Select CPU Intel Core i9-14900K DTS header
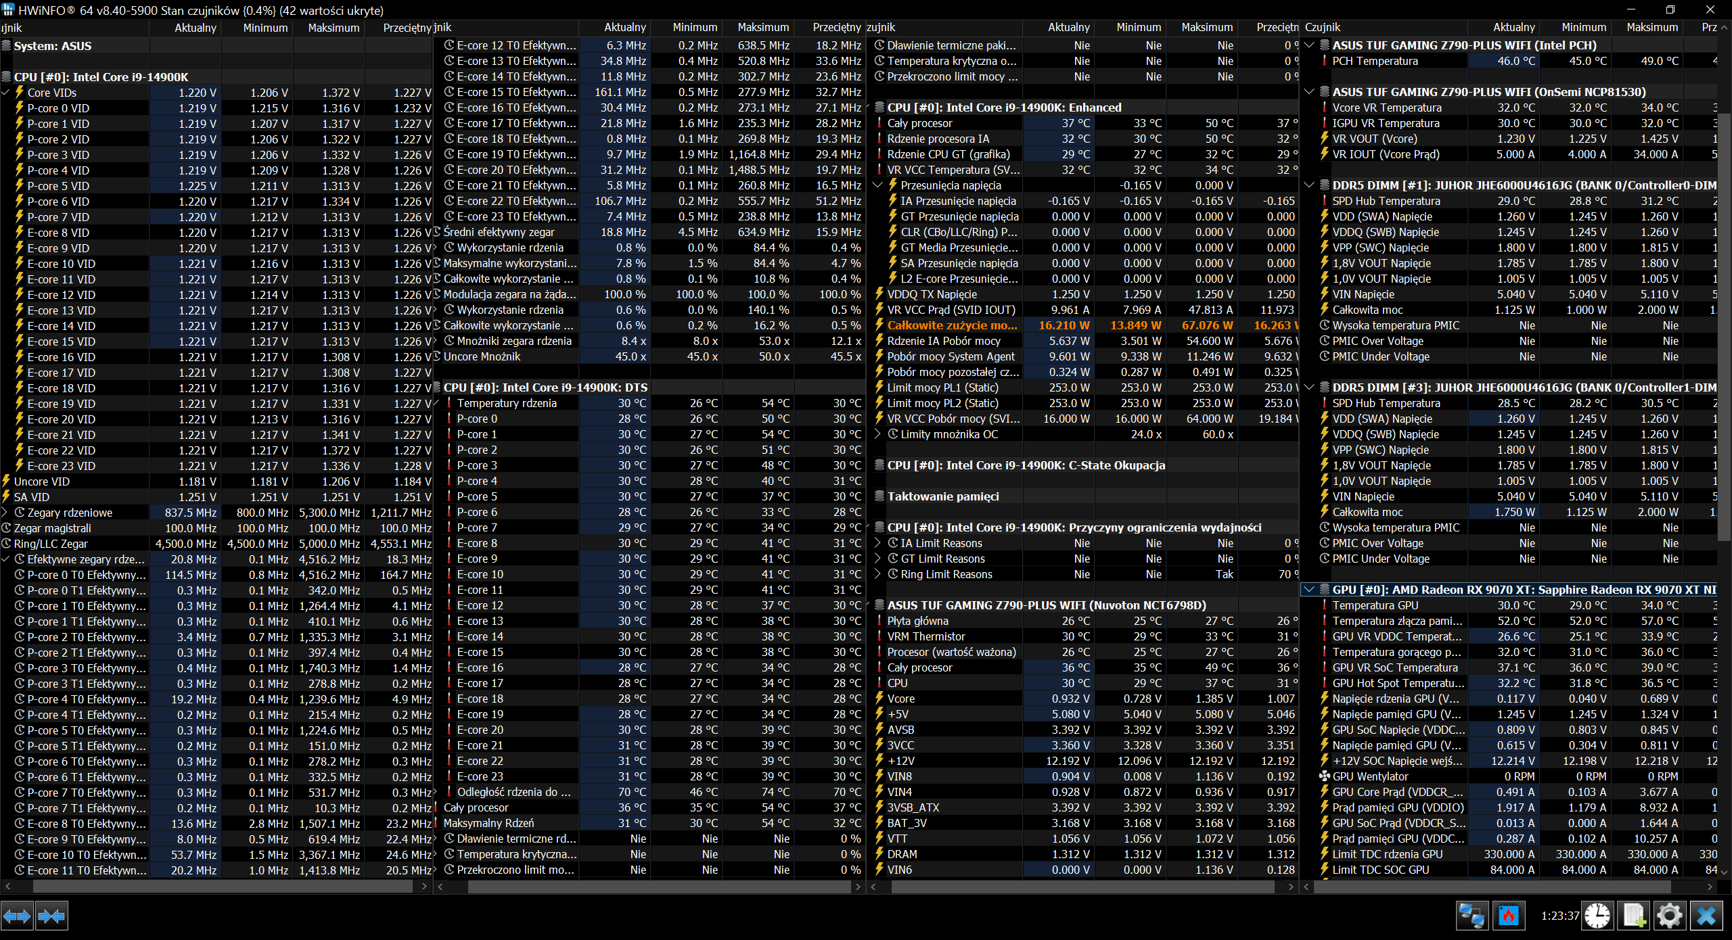The image size is (1732, 940). (545, 387)
